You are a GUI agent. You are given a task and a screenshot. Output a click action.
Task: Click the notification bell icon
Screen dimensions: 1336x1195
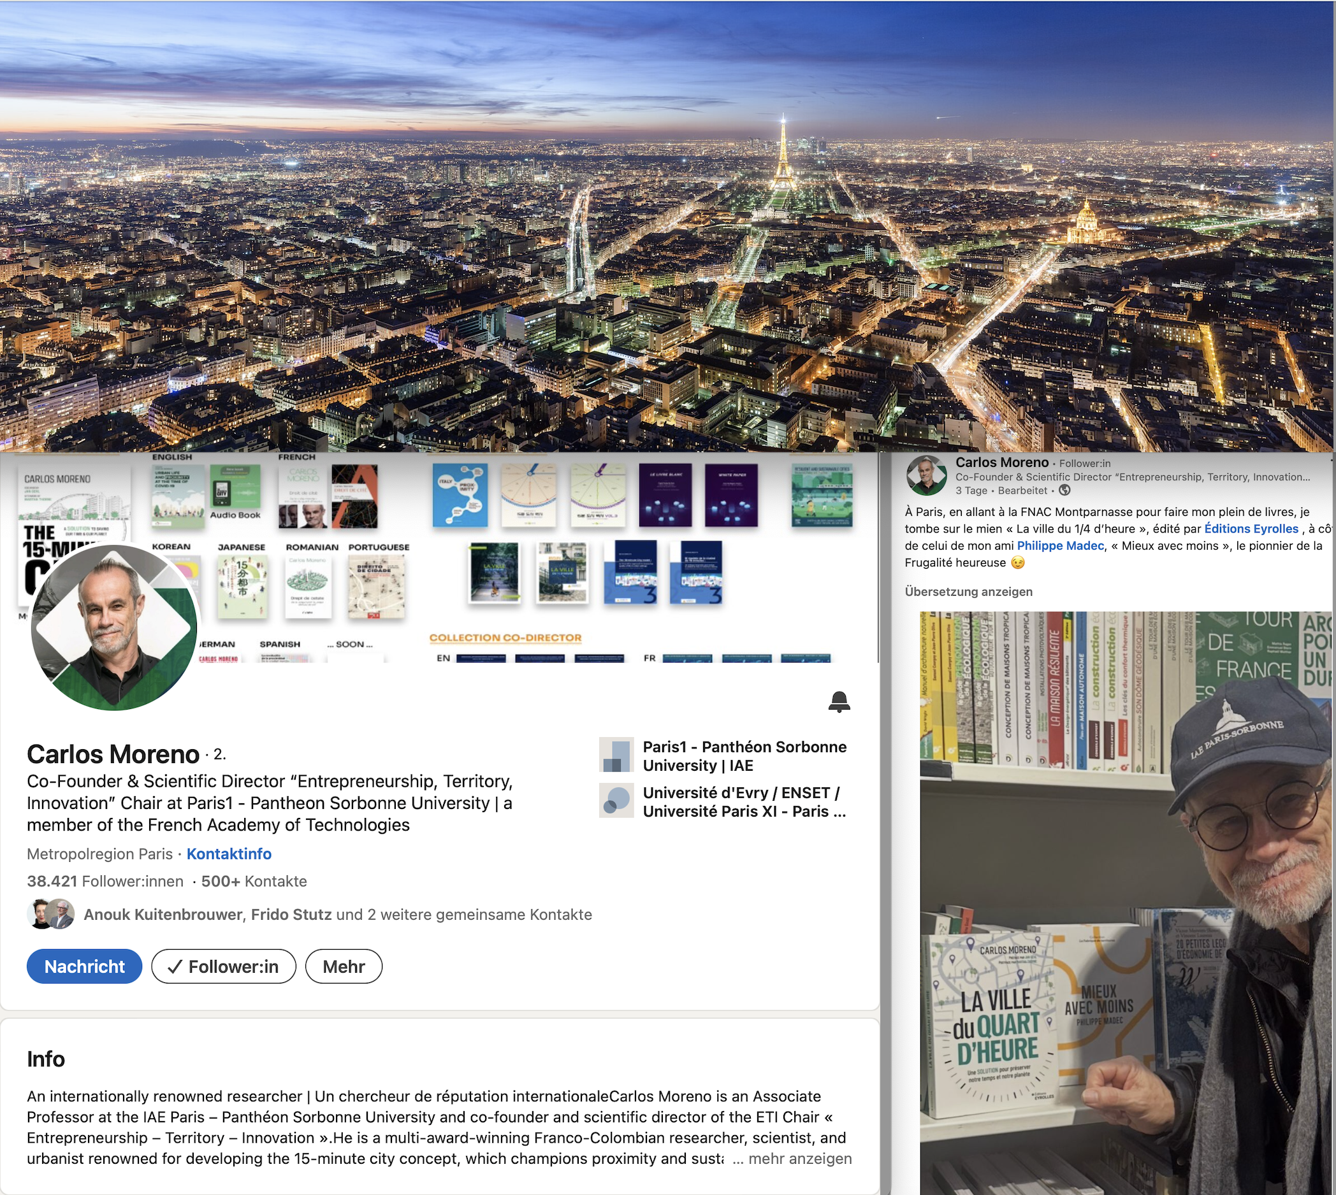click(839, 701)
